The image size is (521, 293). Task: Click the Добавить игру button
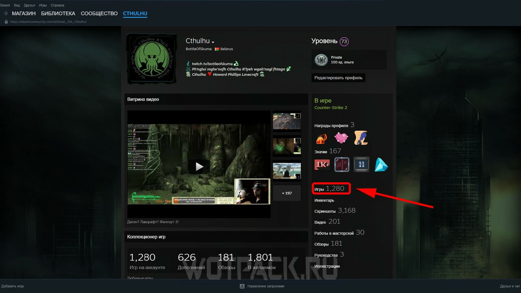[12, 286]
